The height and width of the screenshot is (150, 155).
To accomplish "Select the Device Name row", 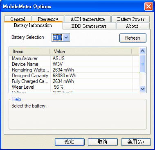I will pyautogui.click(x=74, y=64).
